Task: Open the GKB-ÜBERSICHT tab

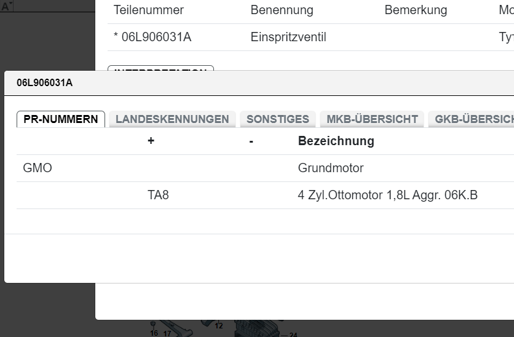Action: click(472, 119)
